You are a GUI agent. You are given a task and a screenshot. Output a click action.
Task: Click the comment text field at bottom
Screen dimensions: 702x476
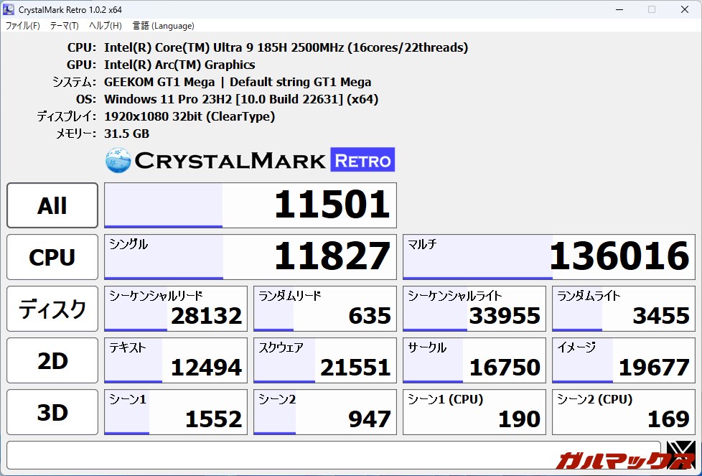[333, 454]
